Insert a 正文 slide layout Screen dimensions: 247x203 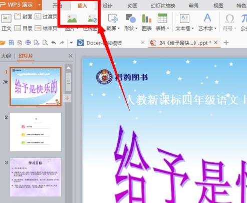[x=7, y=23]
